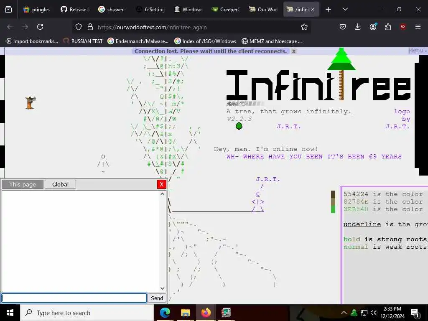Click the tracking protection shield icon
428x321 pixels.
[79, 27]
